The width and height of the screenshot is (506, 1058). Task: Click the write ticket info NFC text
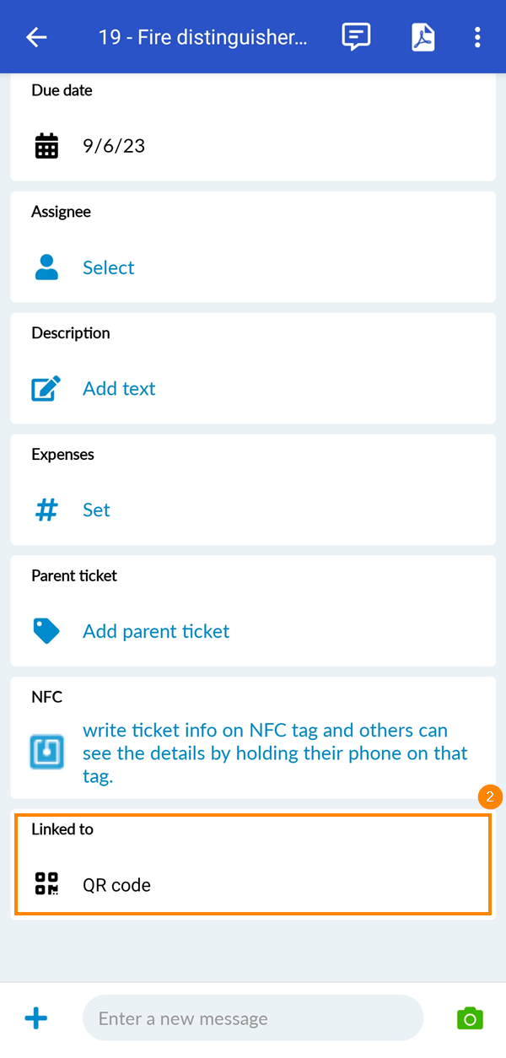click(275, 753)
